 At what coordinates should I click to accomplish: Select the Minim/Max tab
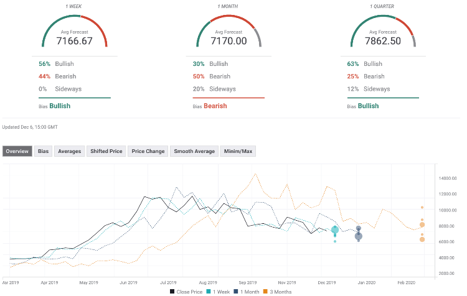(238, 151)
